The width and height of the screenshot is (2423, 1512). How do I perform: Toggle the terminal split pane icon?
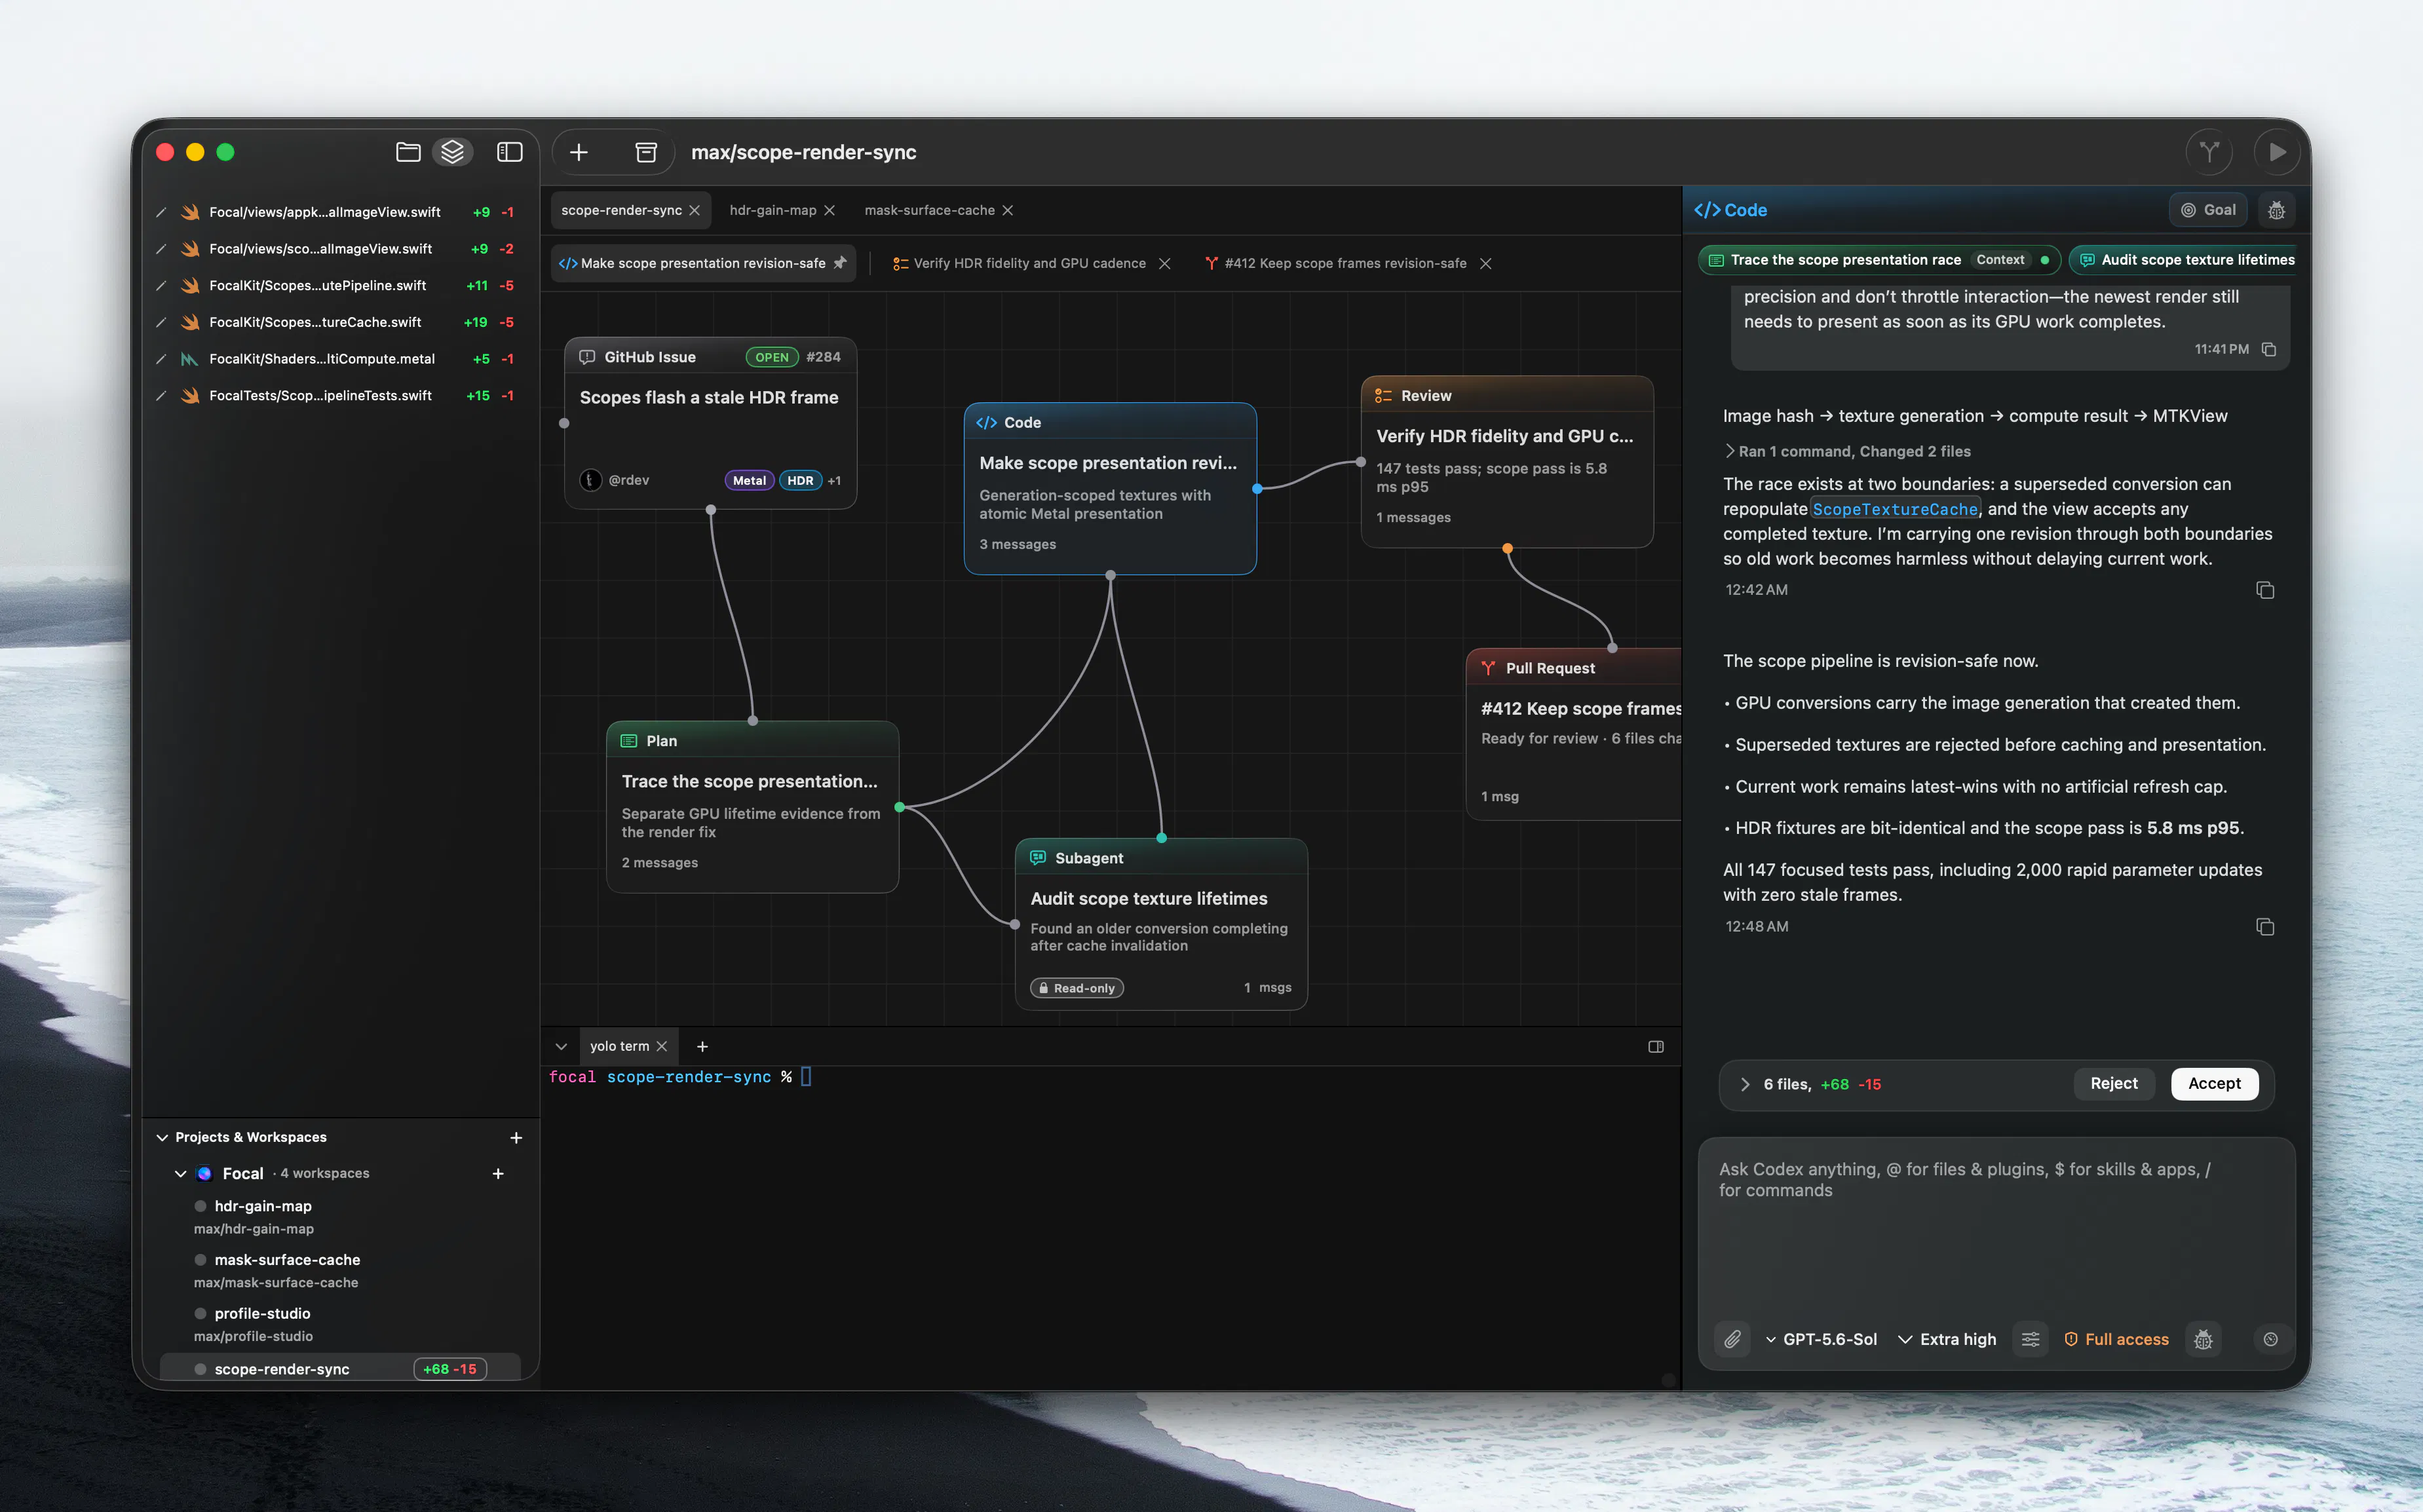click(x=1656, y=1046)
